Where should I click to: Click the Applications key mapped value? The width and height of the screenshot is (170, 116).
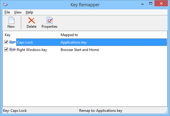(x=74, y=42)
